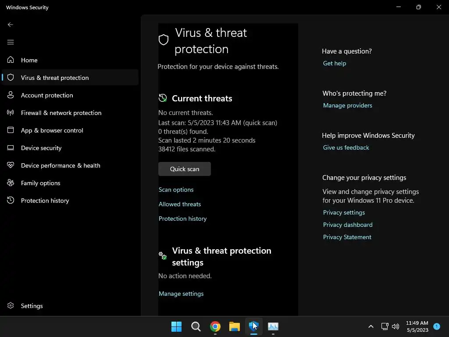Click the shield icon in sidebar
Screen dimensions: 449x337
tap(11, 77)
